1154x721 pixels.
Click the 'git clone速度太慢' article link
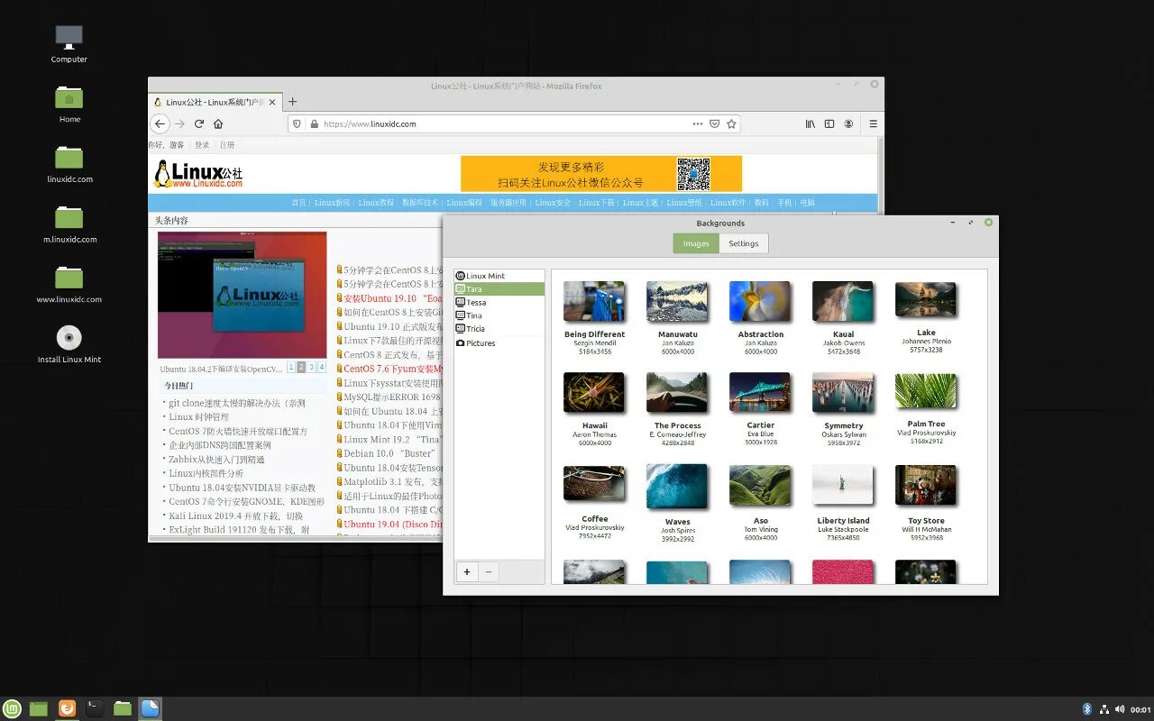coord(237,404)
